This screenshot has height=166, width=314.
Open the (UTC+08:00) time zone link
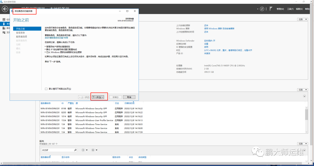click(228, 50)
